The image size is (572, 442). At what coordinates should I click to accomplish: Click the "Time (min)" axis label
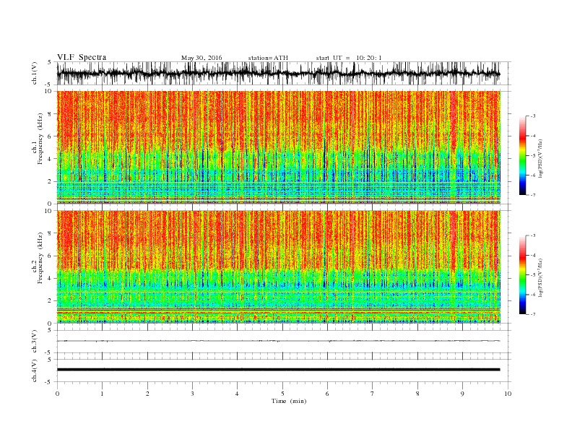coord(289,401)
